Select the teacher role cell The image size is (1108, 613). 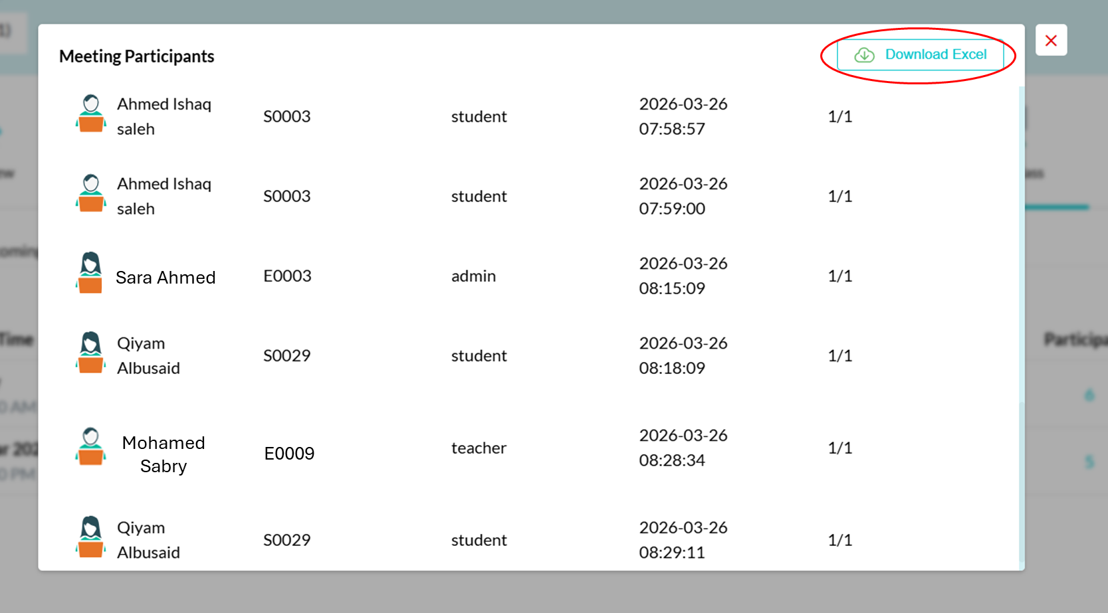479,448
